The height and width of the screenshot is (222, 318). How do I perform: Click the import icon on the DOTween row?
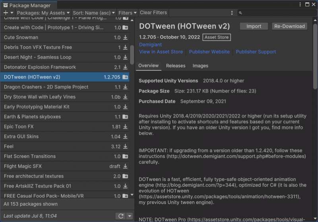[125, 77]
